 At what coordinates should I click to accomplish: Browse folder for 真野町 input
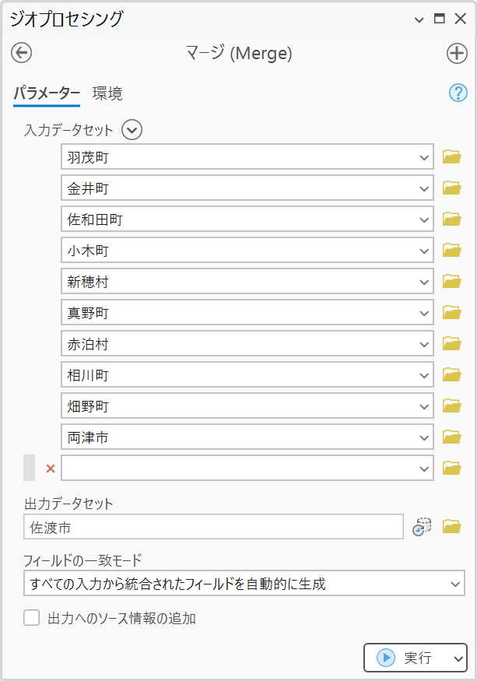pos(452,313)
